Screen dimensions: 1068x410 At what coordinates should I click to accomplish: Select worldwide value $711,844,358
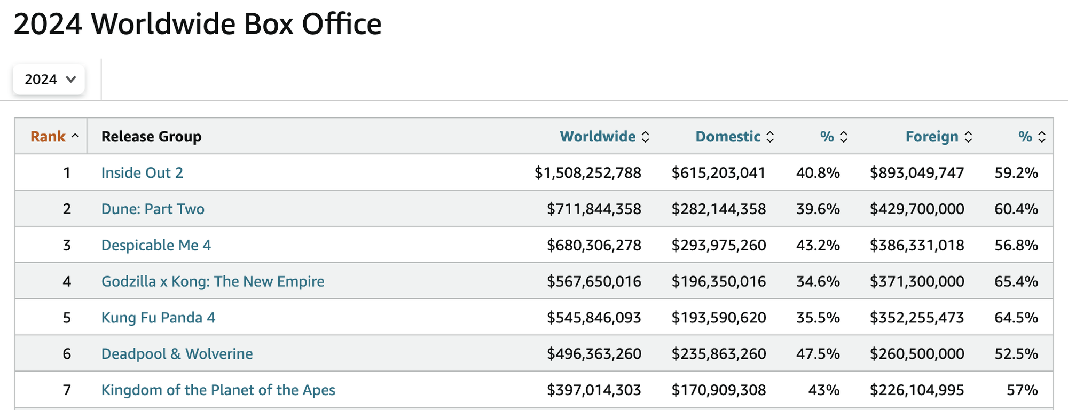pyautogui.click(x=594, y=209)
